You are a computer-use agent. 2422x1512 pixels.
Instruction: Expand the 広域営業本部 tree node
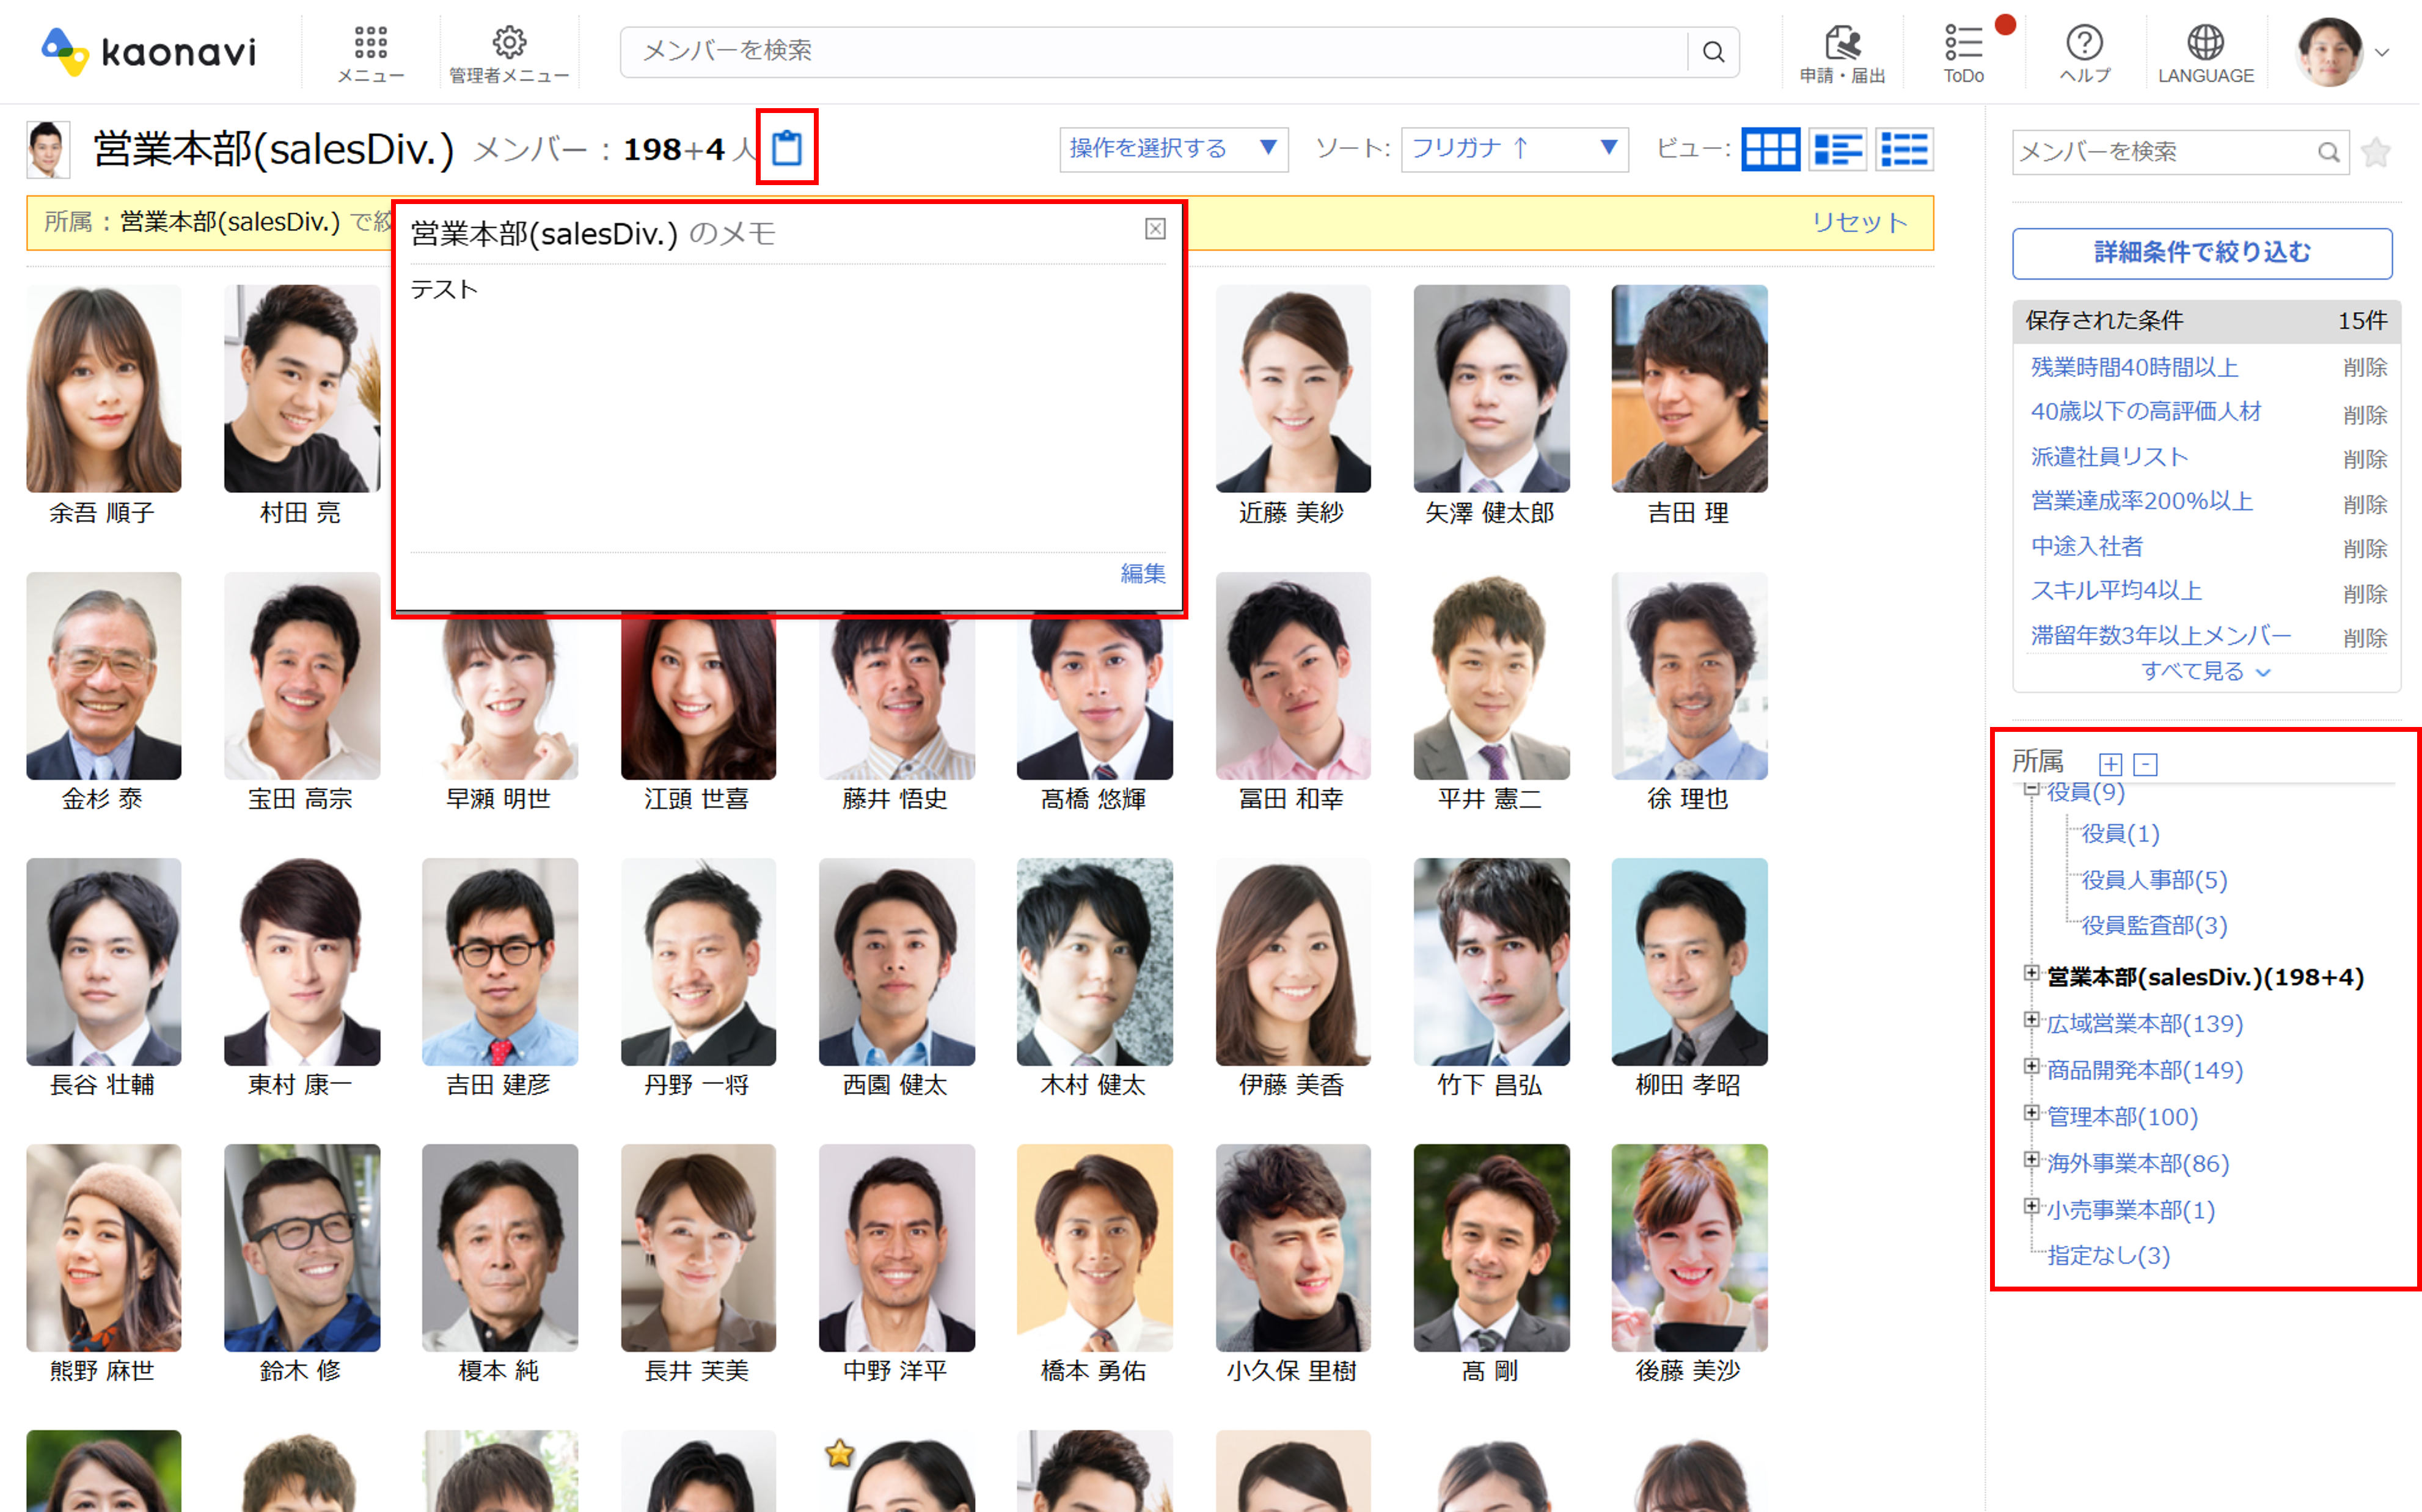pyautogui.click(x=2031, y=1020)
